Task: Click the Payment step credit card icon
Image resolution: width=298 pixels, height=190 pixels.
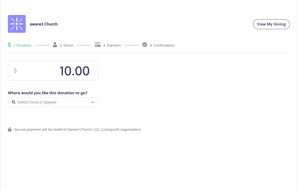Action: (98, 45)
